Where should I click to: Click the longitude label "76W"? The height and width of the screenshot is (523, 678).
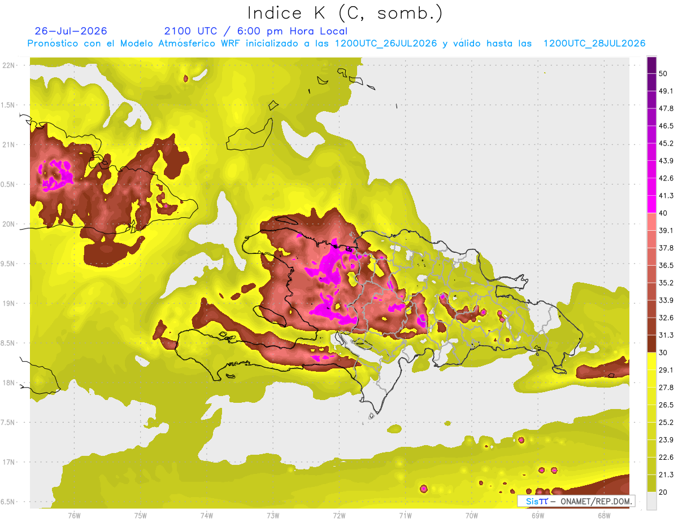pyautogui.click(x=74, y=515)
